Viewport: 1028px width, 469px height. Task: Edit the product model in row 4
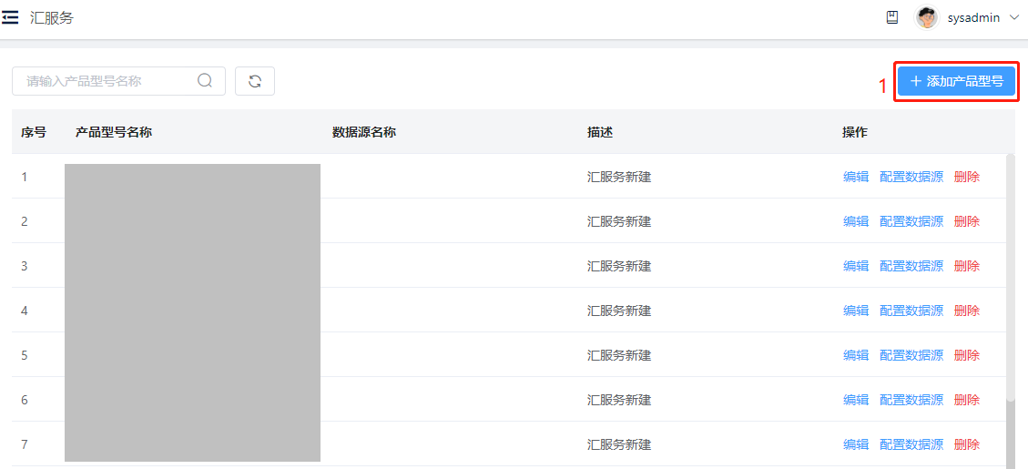click(x=856, y=311)
